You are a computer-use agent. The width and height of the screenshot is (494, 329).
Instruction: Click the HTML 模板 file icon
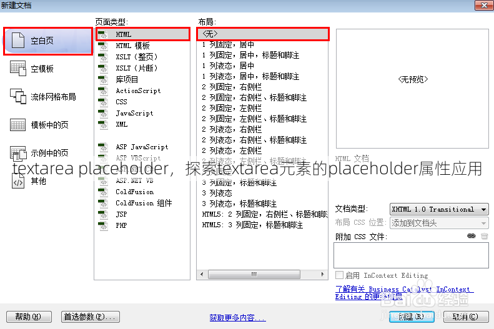point(102,46)
